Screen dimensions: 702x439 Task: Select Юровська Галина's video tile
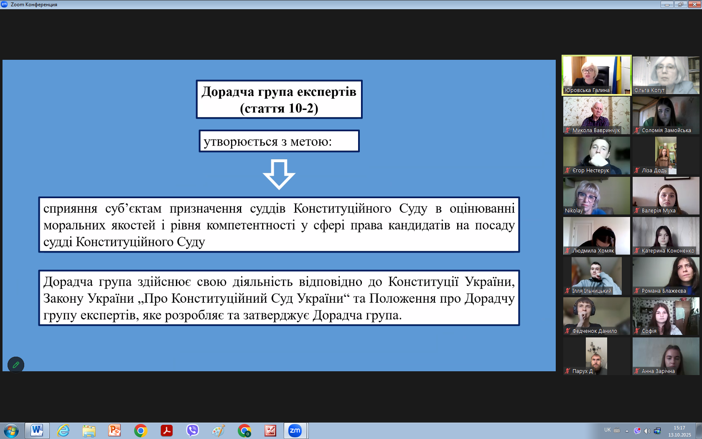(x=596, y=74)
